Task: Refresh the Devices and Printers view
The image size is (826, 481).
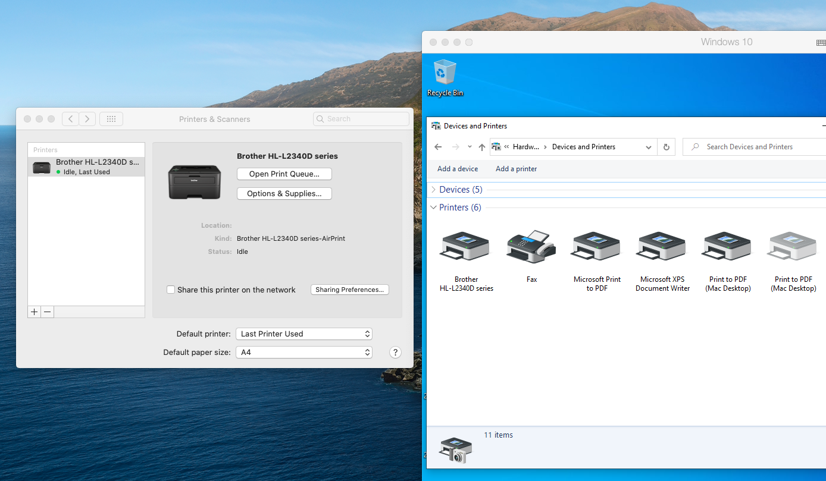Action: click(x=667, y=147)
